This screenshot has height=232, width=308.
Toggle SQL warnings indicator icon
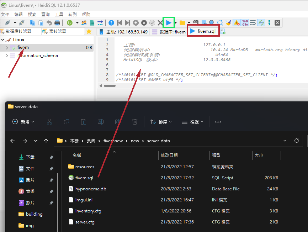point(236,23)
